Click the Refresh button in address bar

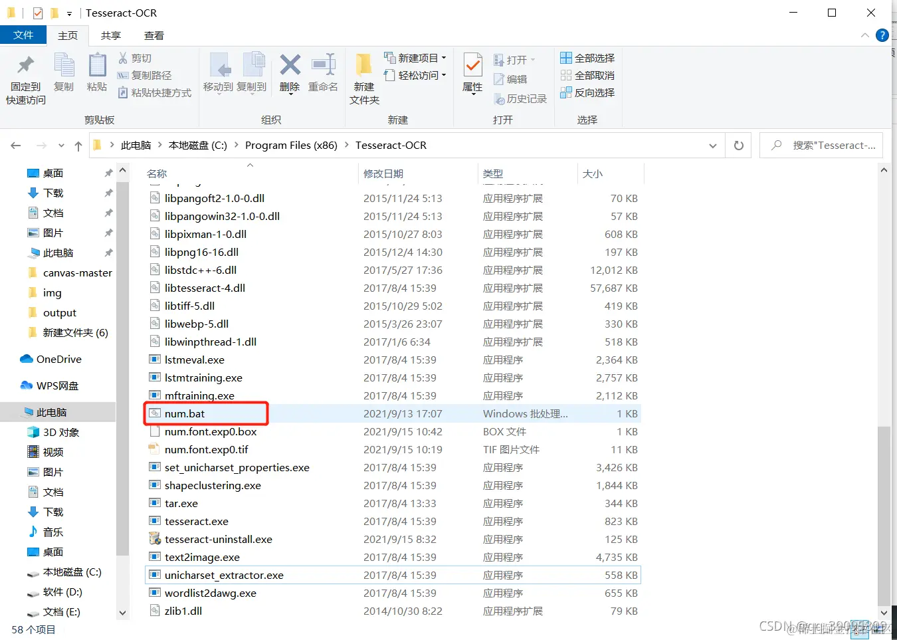738,145
